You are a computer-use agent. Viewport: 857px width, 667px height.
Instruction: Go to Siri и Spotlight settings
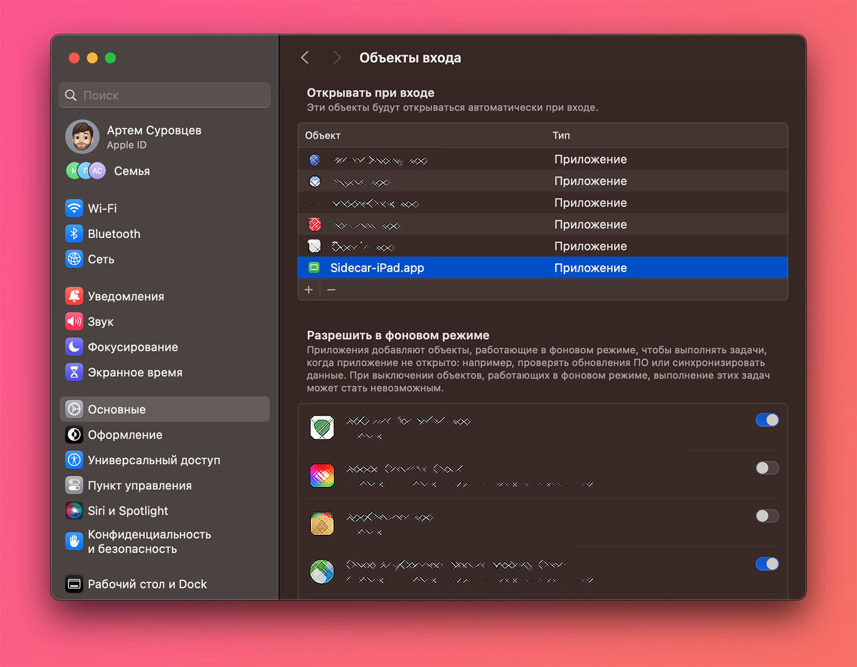[165, 511]
